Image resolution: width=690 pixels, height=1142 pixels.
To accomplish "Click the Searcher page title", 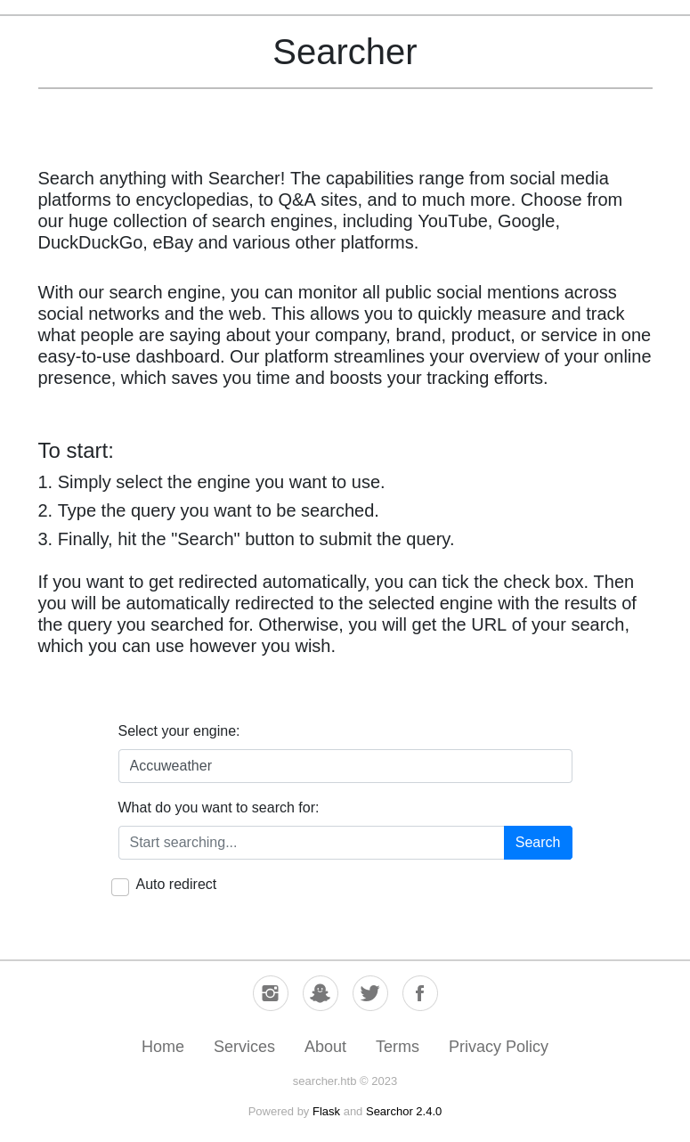I will [345, 53].
